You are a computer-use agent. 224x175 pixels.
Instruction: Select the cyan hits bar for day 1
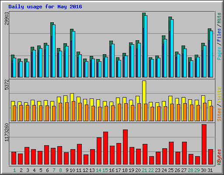[14, 67]
